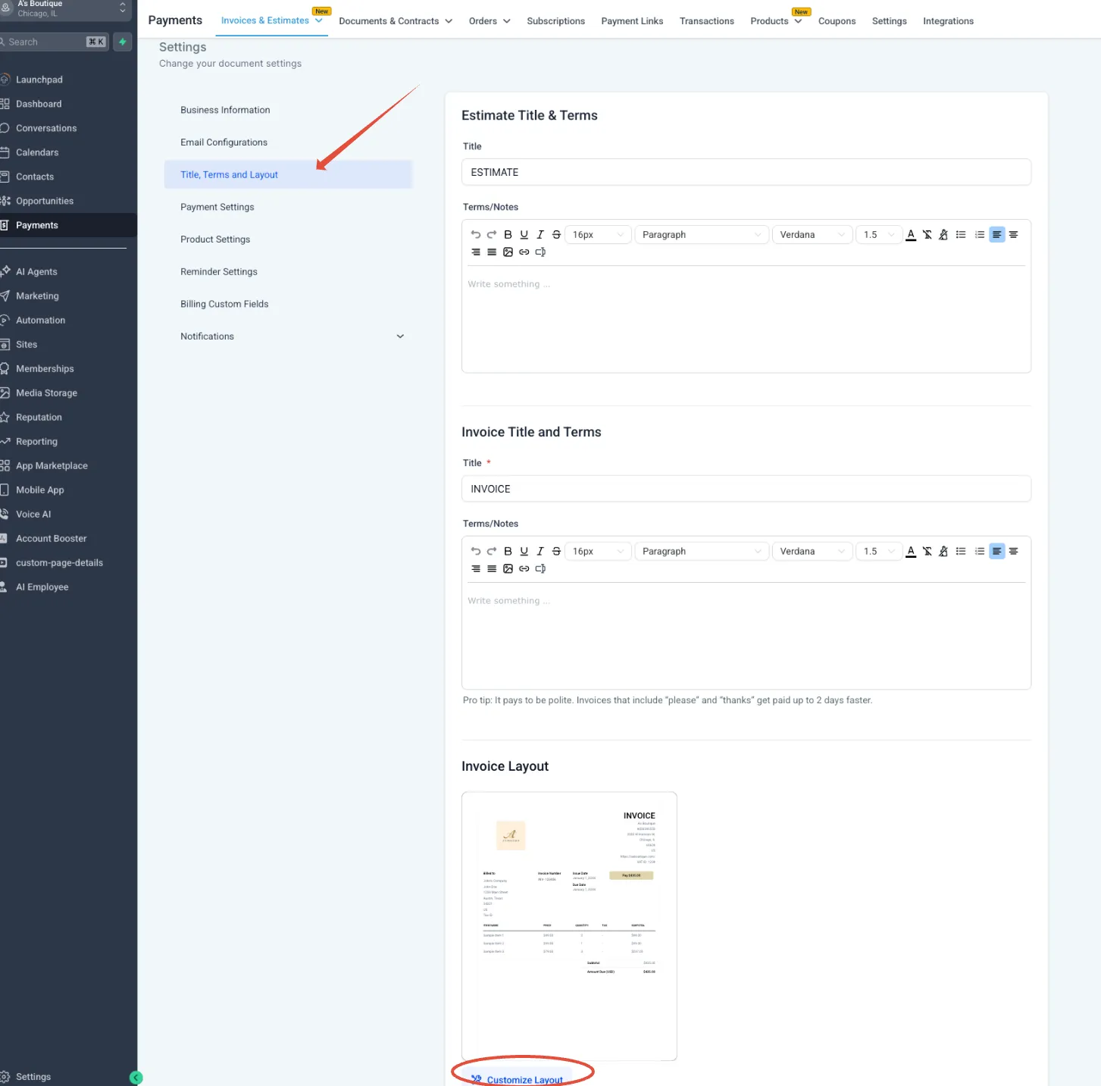
Task: Open the Verdana font dropdown in Invoice editor
Action: point(812,552)
